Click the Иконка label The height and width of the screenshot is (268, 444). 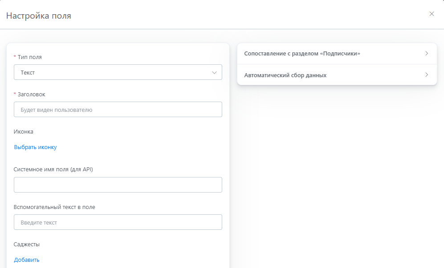pos(24,132)
